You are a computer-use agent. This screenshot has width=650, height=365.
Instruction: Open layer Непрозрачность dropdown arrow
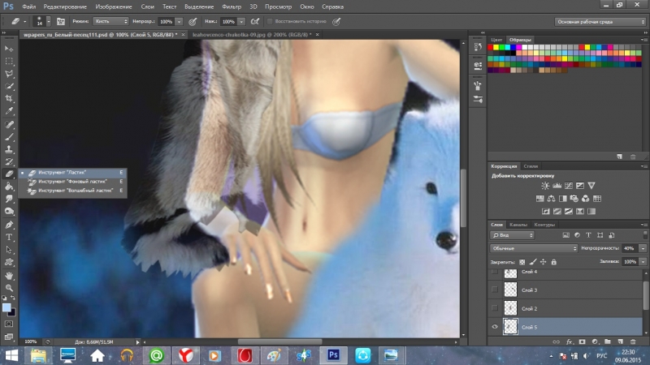643,248
